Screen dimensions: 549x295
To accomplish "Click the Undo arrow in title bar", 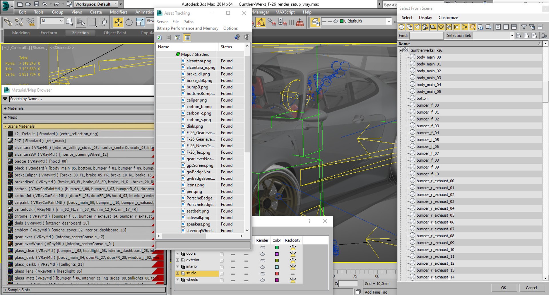I will [x=45, y=4].
